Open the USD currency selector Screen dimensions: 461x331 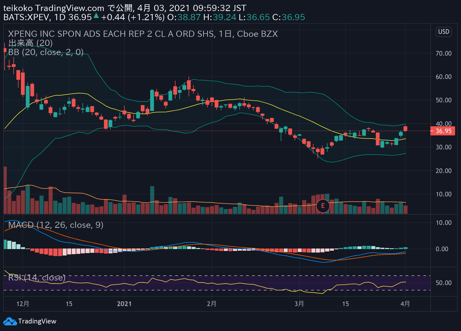coord(444,32)
